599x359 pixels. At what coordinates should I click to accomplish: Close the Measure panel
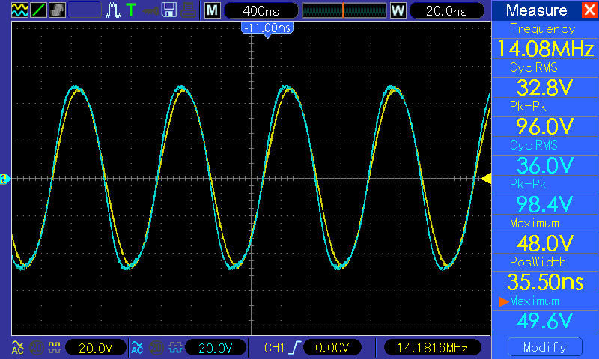(588, 10)
